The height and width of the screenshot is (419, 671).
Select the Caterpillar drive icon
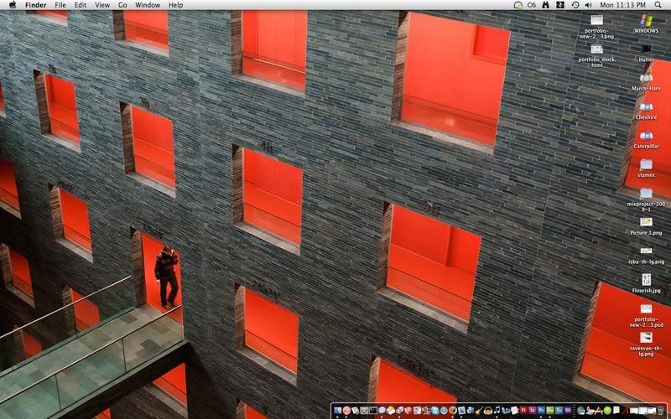(x=646, y=136)
